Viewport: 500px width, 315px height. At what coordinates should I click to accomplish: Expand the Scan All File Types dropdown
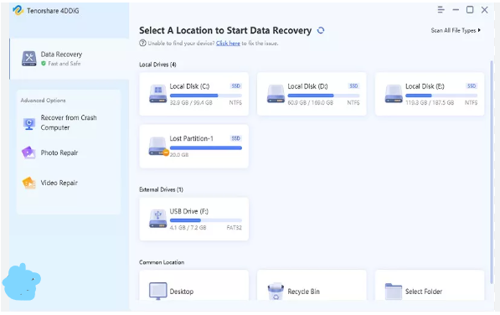(456, 30)
